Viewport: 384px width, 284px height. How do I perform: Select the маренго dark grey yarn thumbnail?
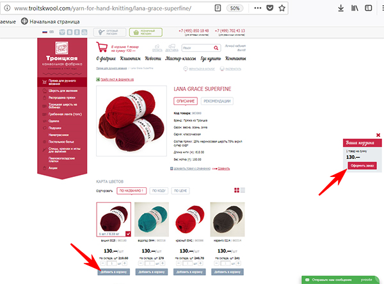pos(227,219)
